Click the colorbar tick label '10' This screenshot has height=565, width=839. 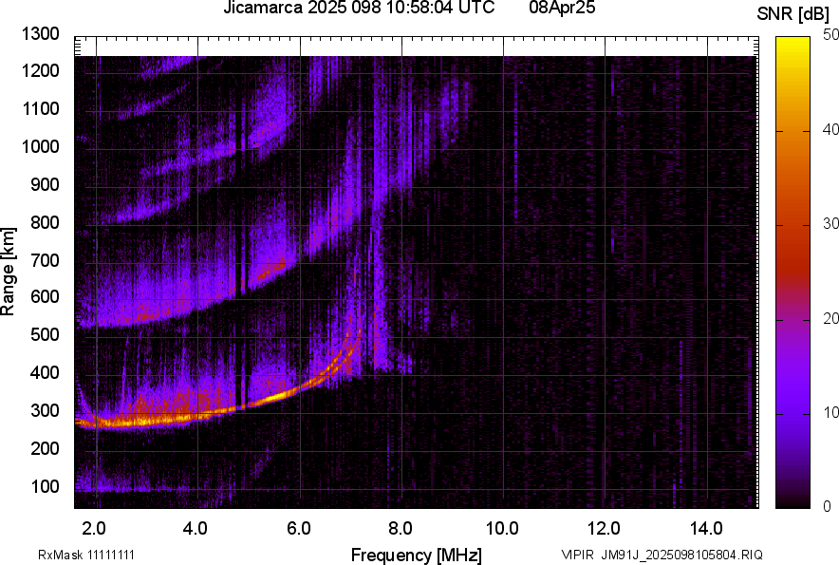click(831, 412)
